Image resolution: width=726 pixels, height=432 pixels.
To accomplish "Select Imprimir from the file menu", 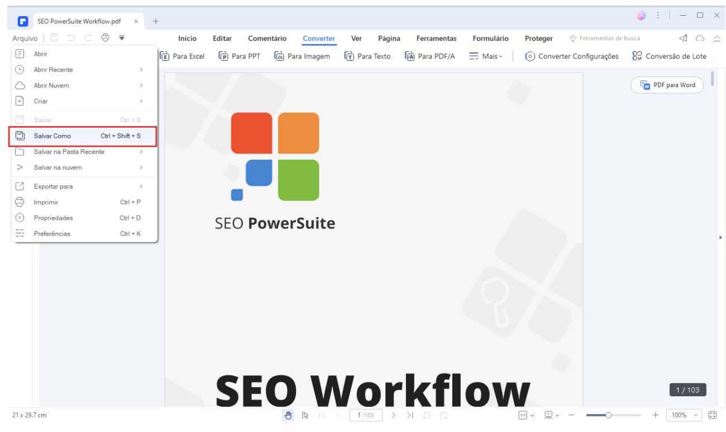I will pyautogui.click(x=84, y=202).
